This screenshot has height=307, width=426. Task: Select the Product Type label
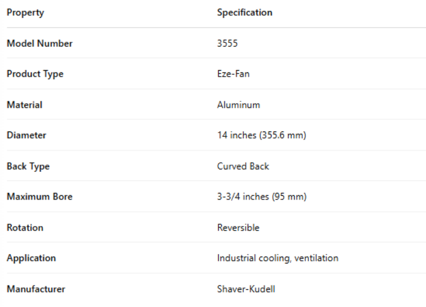pyautogui.click(x=35, y=74)
